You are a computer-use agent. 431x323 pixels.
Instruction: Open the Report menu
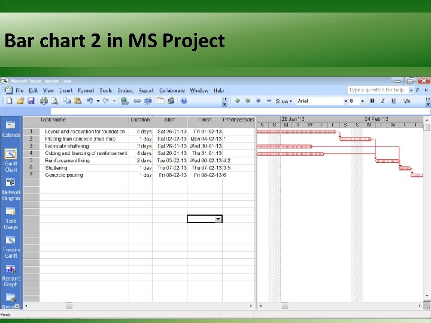tap(146, 90)
